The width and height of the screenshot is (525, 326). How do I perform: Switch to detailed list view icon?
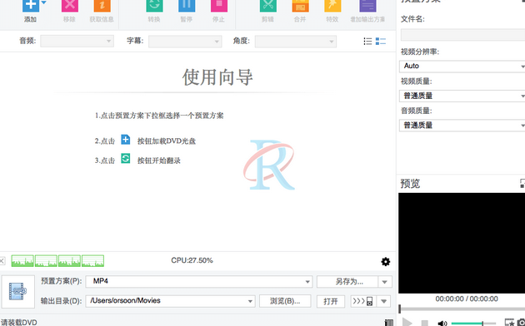[x=380, y=41]
